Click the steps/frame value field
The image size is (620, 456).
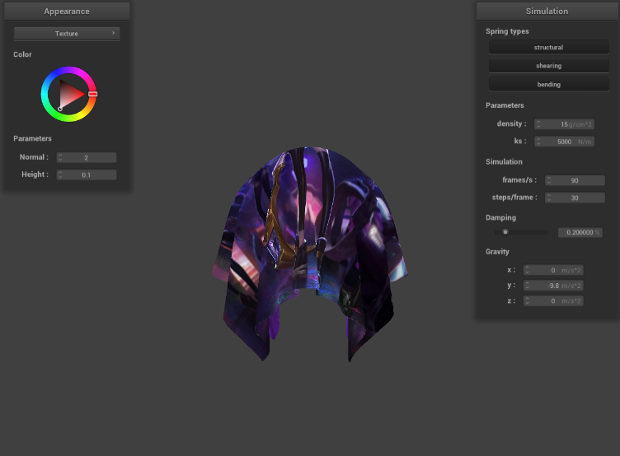pos(575,198)
